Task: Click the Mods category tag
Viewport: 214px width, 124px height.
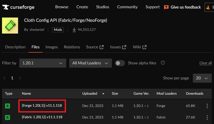Action: point(58,30)
